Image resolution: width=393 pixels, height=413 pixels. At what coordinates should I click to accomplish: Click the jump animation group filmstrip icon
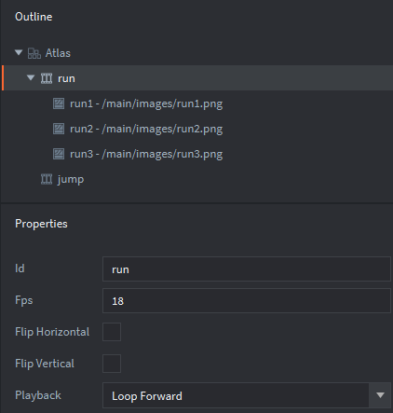[x=47, y=179]
